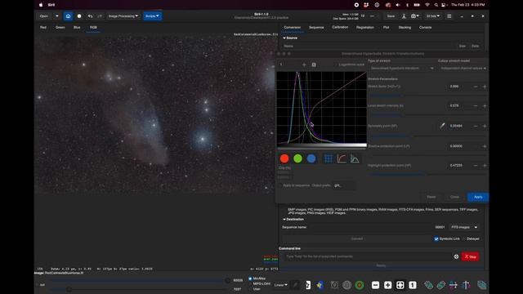Image resolution: width=523 pixels, height=294 pixels.
Task: Show the Red channel view
Action: (43, 27)
